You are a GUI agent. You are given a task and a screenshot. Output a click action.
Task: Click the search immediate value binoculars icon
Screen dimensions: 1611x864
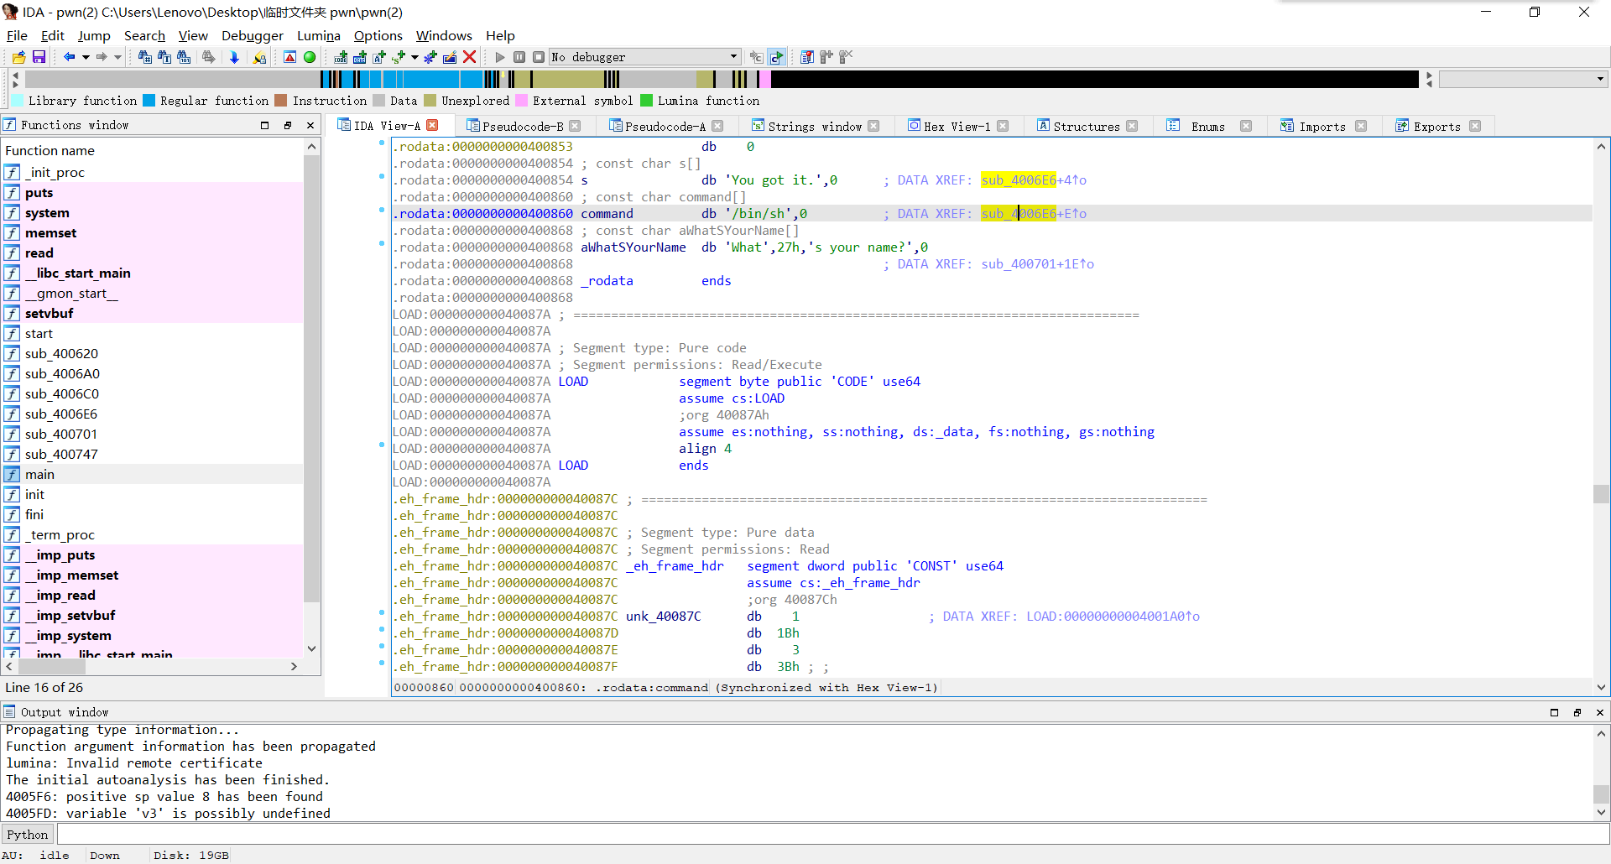tap(145, 57)
